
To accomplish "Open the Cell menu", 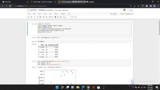I will tap(50, 14).
